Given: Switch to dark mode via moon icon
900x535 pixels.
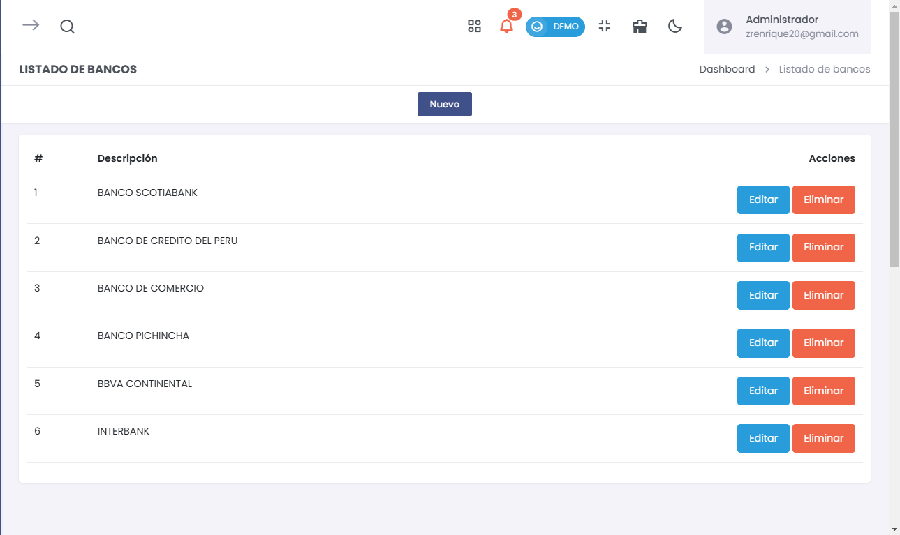Looking at the screenshot, I should coord(674,27).
